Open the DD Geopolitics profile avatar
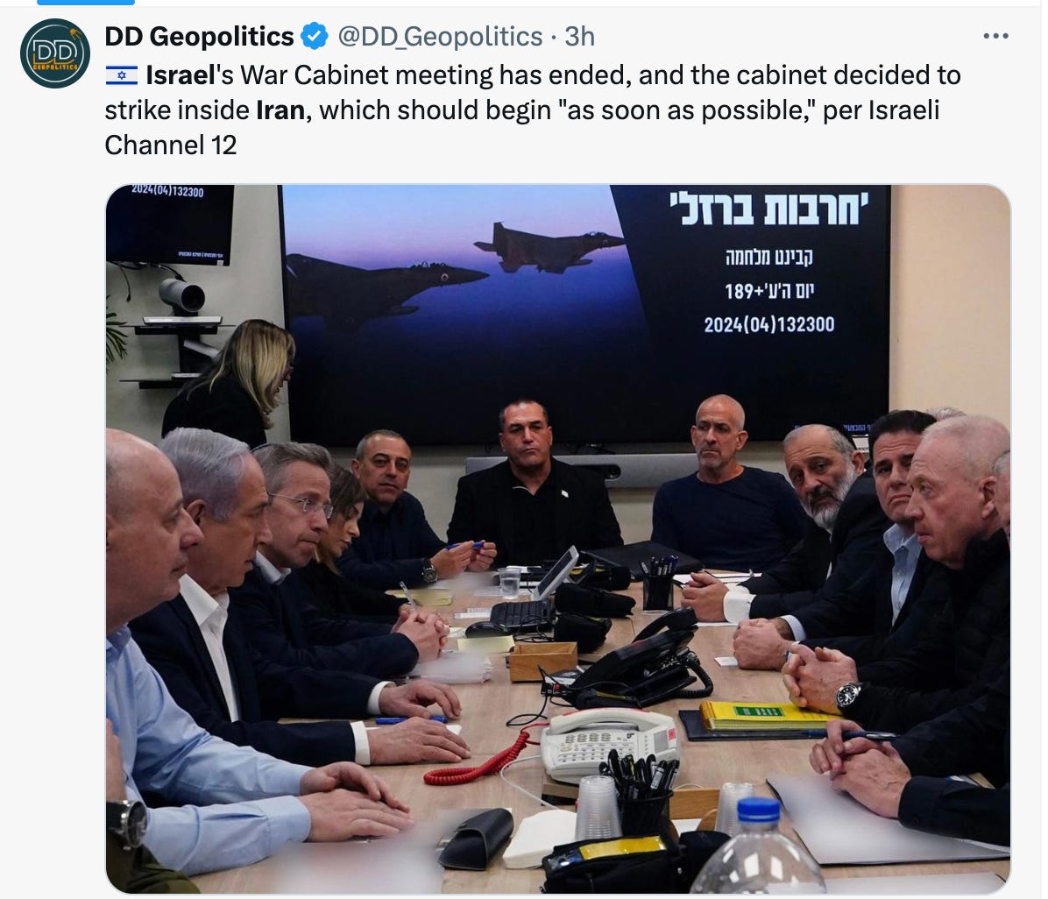This screenshot has width=1048, height=899. [x=55, y=53]
